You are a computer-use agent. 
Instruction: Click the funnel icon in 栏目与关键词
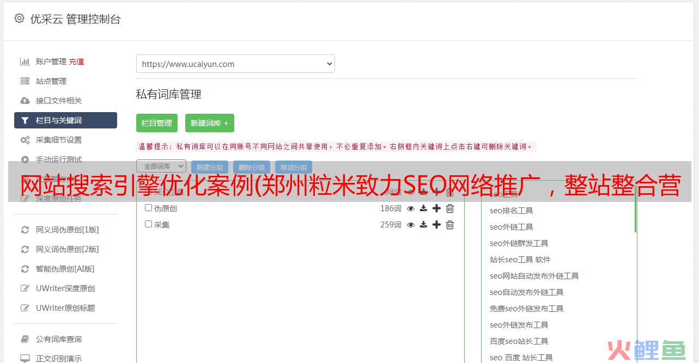pyautogui.click(x=25, y=120)
